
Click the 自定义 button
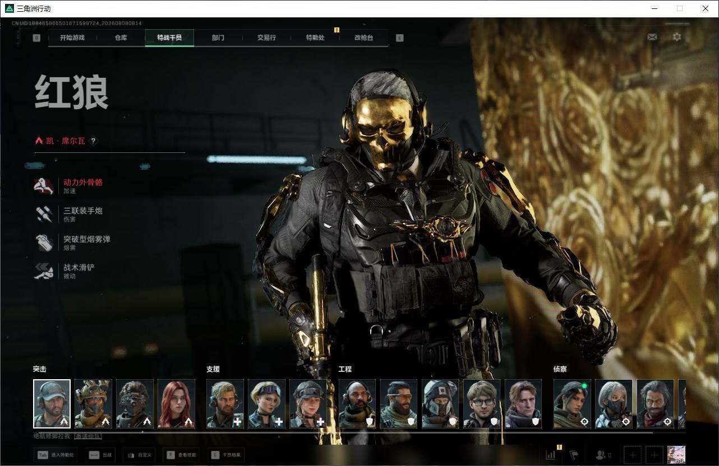click(139, 455)
